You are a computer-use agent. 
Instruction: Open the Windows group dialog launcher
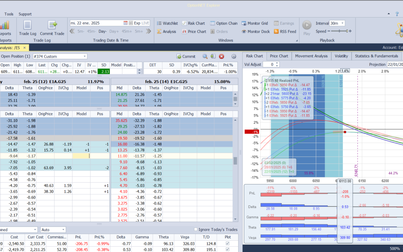297,41
